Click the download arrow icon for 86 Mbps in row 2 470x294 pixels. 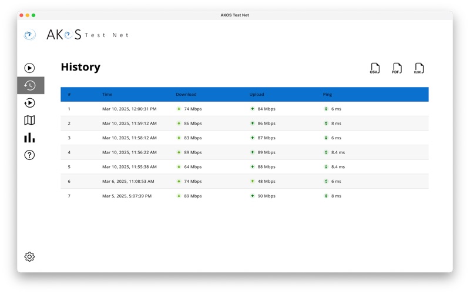179,123
